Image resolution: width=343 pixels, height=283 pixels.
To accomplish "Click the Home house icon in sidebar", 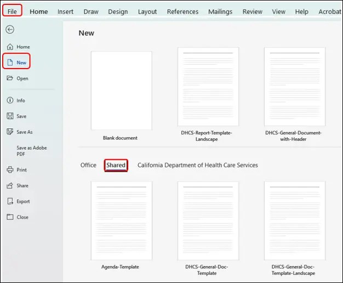I will (10, 47).
